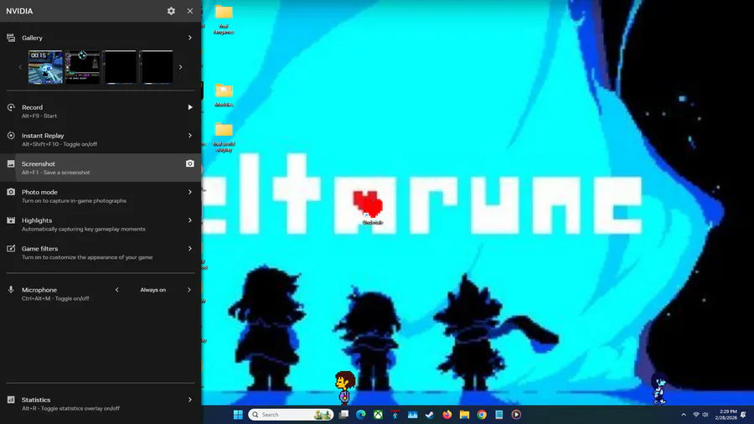Expand the Photo mode chevron

(x=190, y=192)
